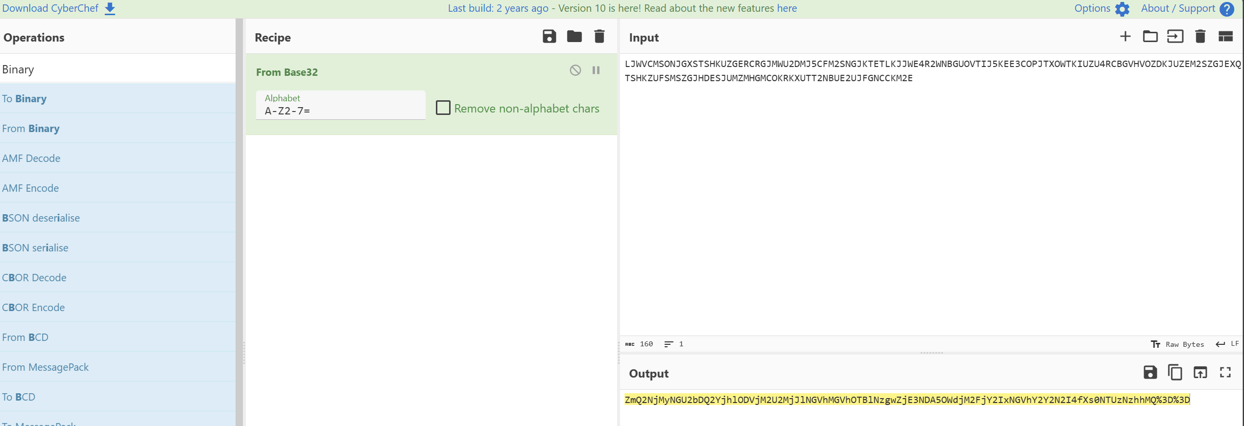The width and height of the screenshot is (1244, 426).
Task: Set breakpoint on From Base32 step
Action: (x=596, y=70)
